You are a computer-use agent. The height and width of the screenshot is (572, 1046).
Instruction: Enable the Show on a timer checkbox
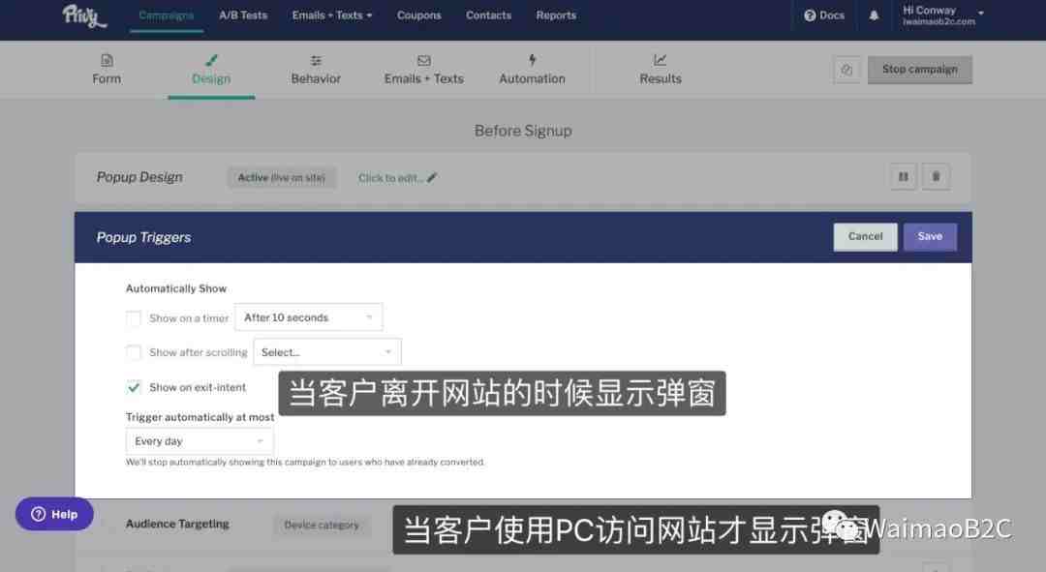click(134, 318)
